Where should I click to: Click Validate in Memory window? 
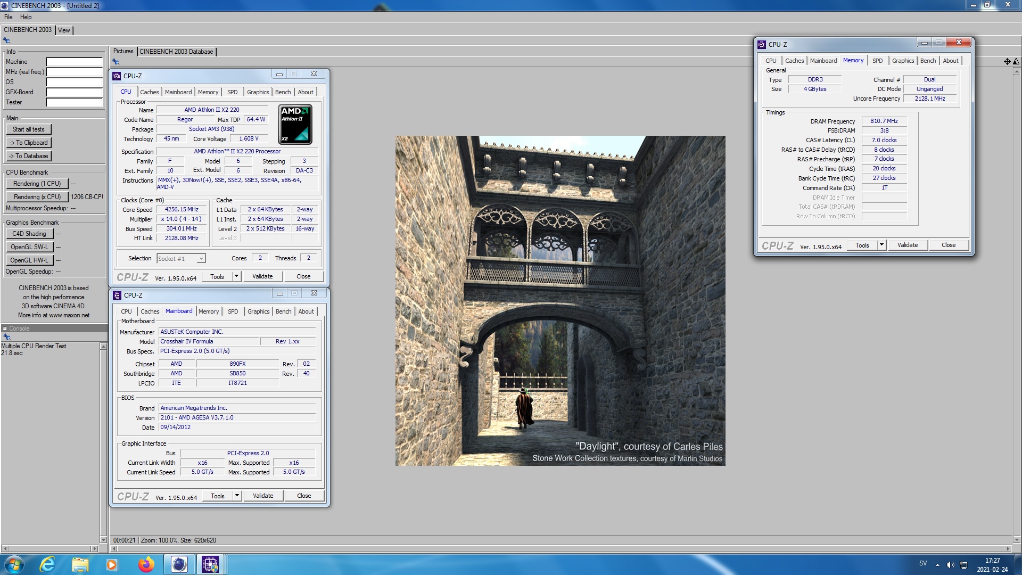[x=908, y=245]
